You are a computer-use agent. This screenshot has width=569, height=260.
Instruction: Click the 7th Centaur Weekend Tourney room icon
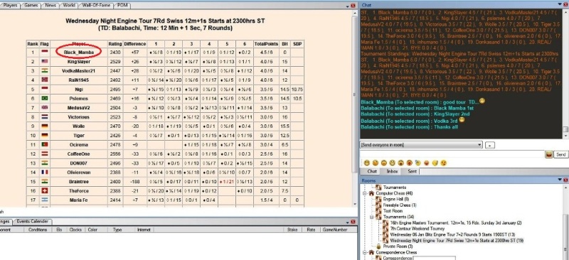coord(385,229)
